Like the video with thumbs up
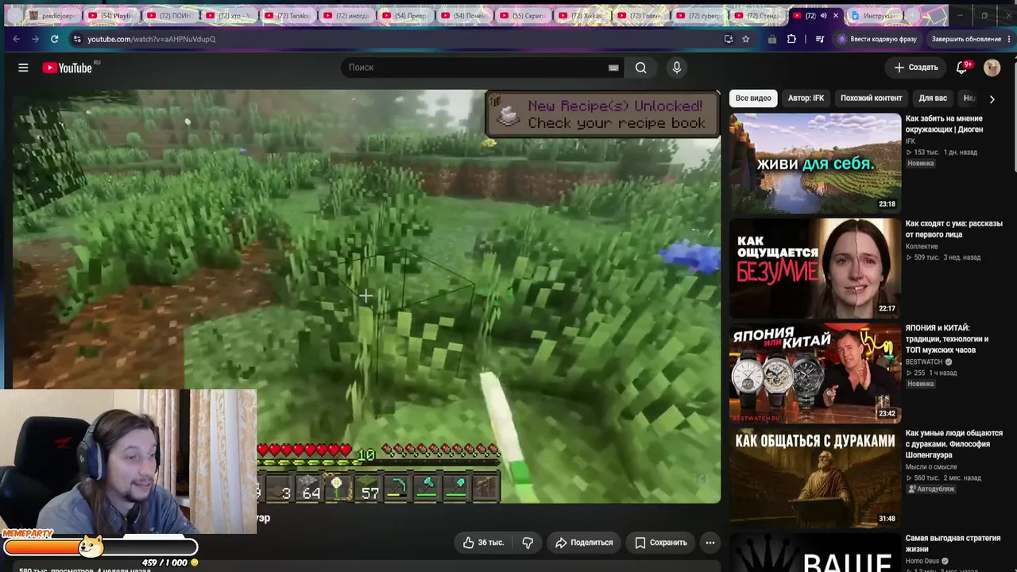The width and height of the screenshot is (1017, 572). [484, 543]
